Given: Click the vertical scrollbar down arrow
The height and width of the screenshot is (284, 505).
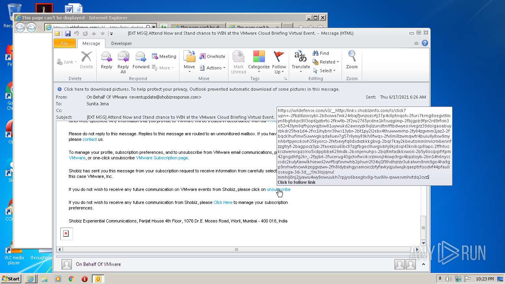Looking at the screenshot, I should pyautogui.click(x=423, y=243).
